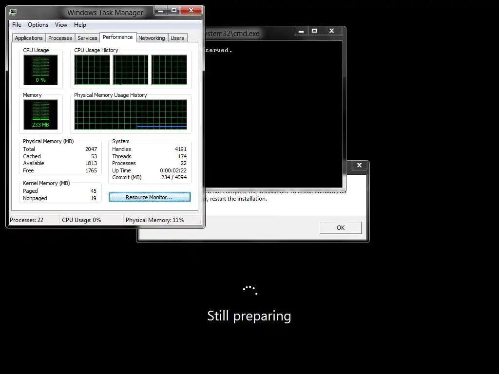
Task: Open Resource Monitor
Action: click(x=150, y=197)
